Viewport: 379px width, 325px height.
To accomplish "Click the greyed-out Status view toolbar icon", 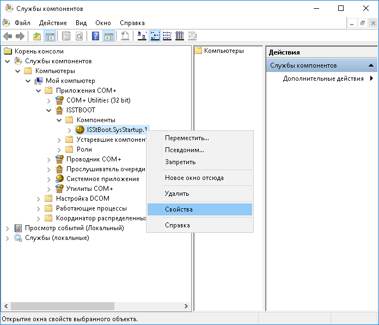I will point(192,37).
